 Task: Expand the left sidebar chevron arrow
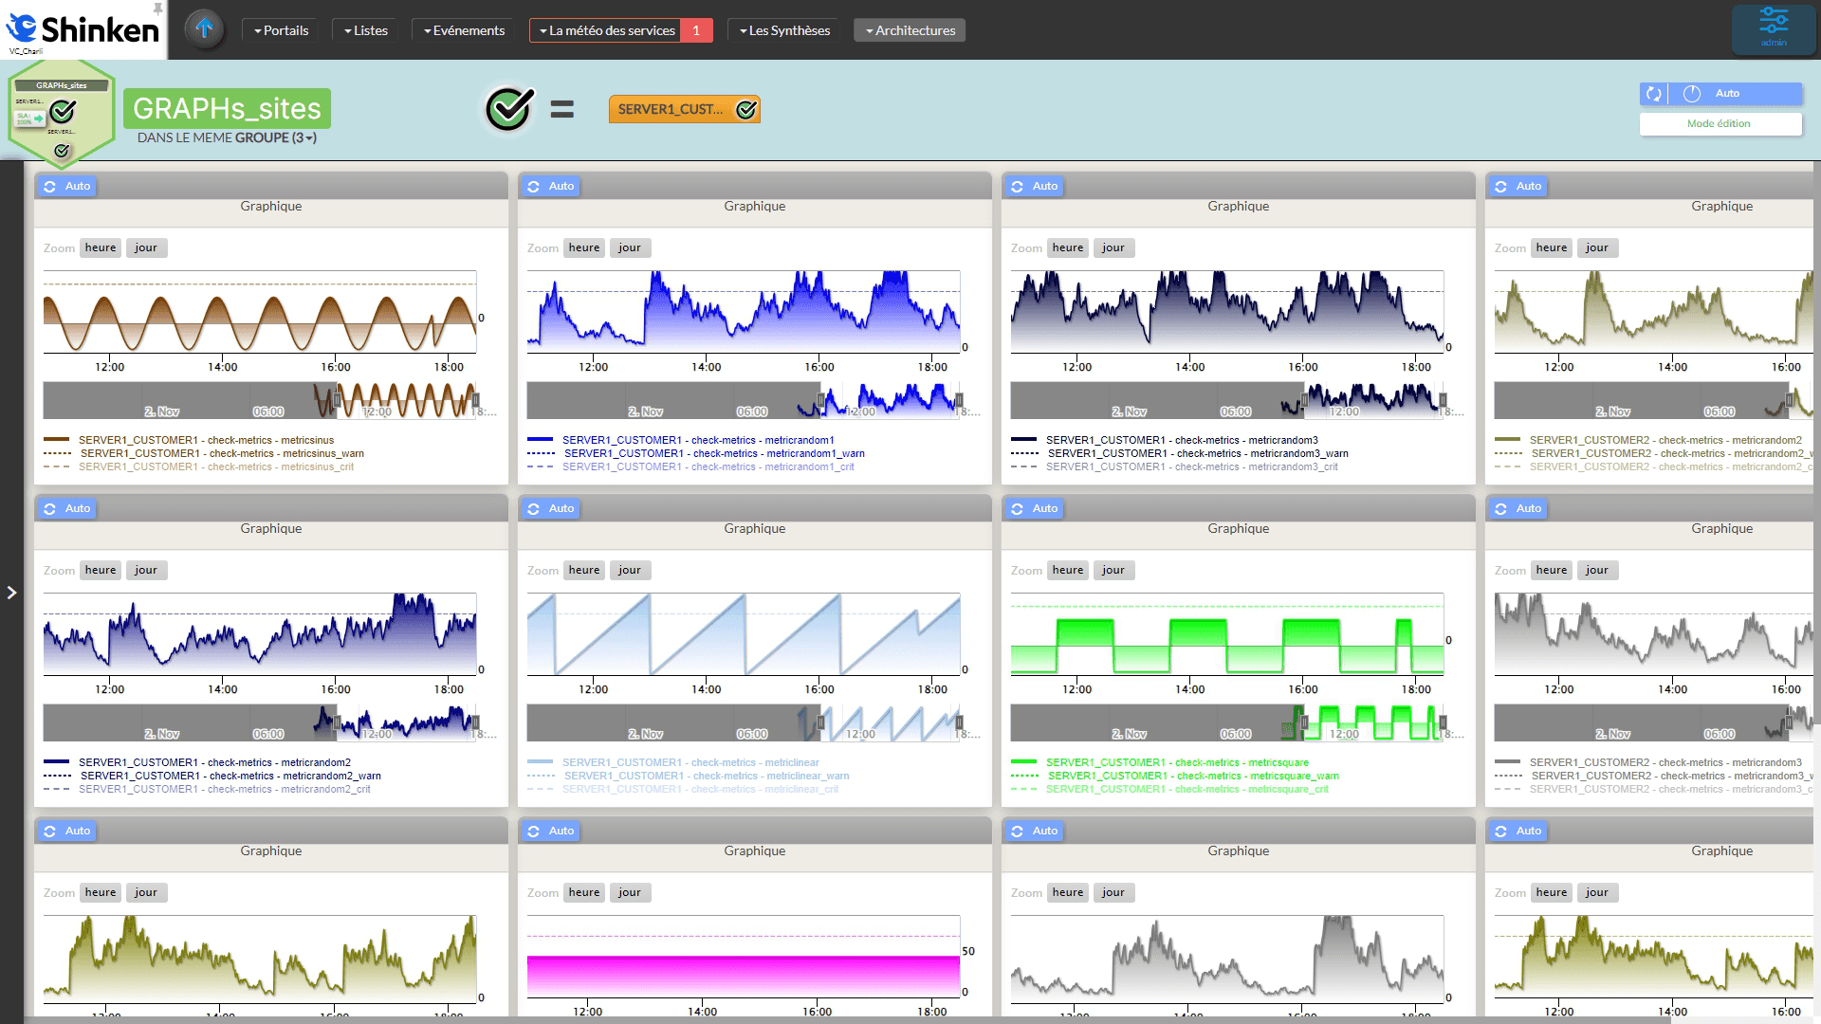click(x=11, y=593)
